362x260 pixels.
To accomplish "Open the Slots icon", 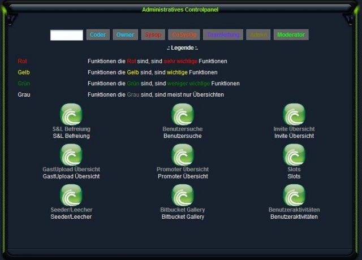I will 294,155.
